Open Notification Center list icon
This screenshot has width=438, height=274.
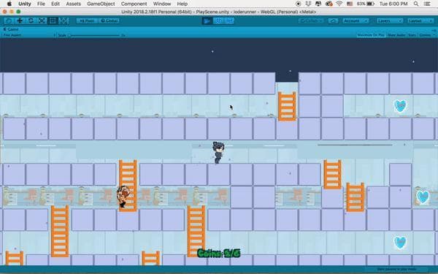point(427,4)
